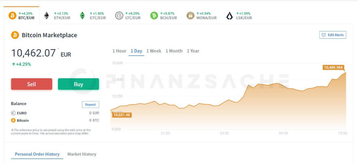
Task: Switch chart to 1 Year range
Action: (193, 51)
